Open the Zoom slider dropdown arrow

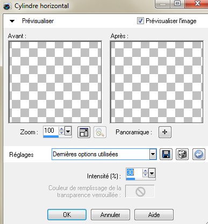click(68, 132)
